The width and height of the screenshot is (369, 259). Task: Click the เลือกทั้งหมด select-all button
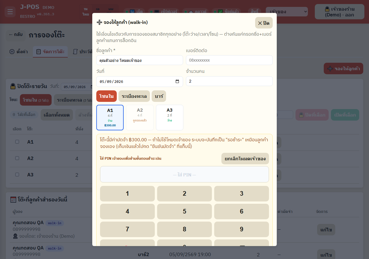click(57, 115)
